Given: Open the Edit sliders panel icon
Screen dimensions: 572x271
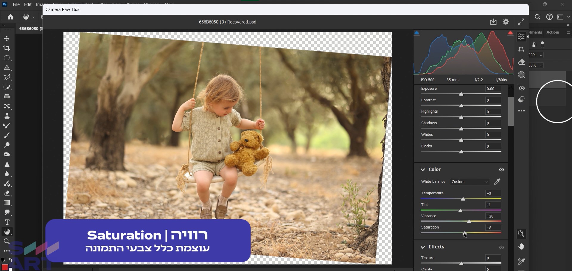Looking at the screenshot, I should pyautogui.click(x=521, y=37).
